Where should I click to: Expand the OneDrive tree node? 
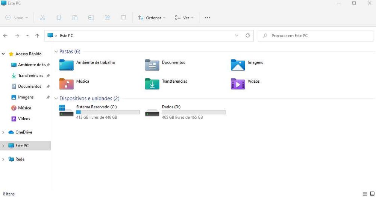tap(3, 132)
